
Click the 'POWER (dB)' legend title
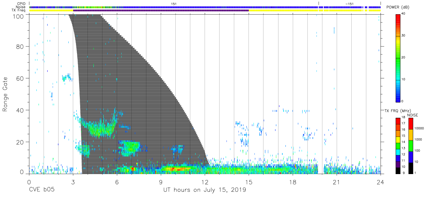pyautogui.click(x=398, y=7)
